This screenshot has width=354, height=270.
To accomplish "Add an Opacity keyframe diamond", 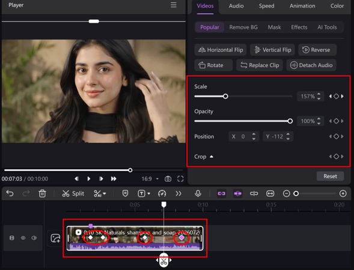I will pyautogui.click(x=336, y=121).
